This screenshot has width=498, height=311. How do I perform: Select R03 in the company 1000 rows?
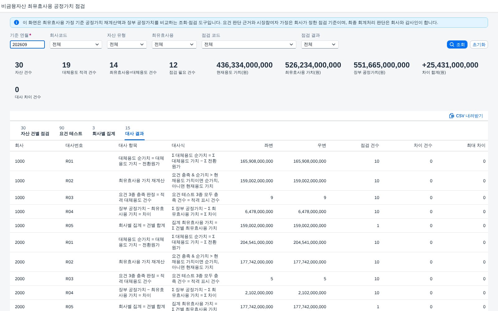pyautogui.click(x=69, y=197)
